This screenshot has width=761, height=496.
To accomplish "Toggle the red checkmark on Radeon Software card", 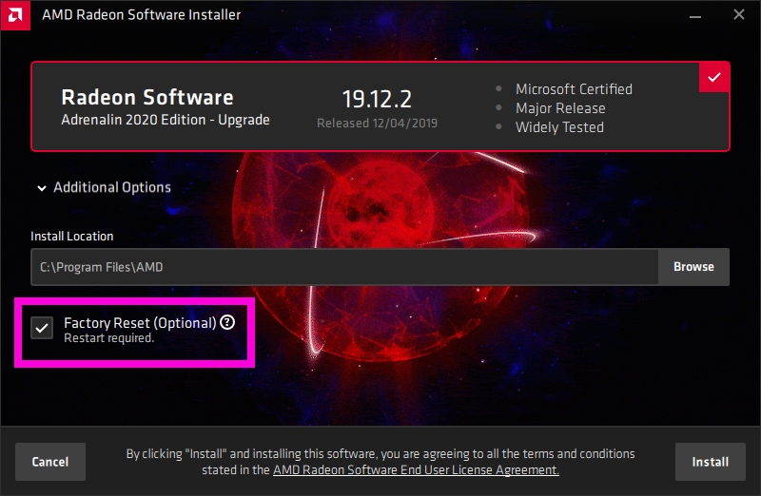I will (714, 77).
